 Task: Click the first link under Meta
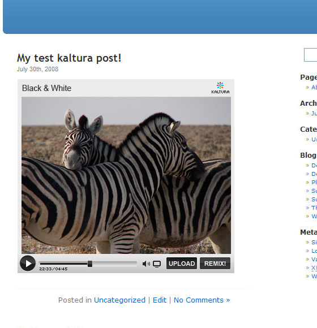click(x=314, y=242)
